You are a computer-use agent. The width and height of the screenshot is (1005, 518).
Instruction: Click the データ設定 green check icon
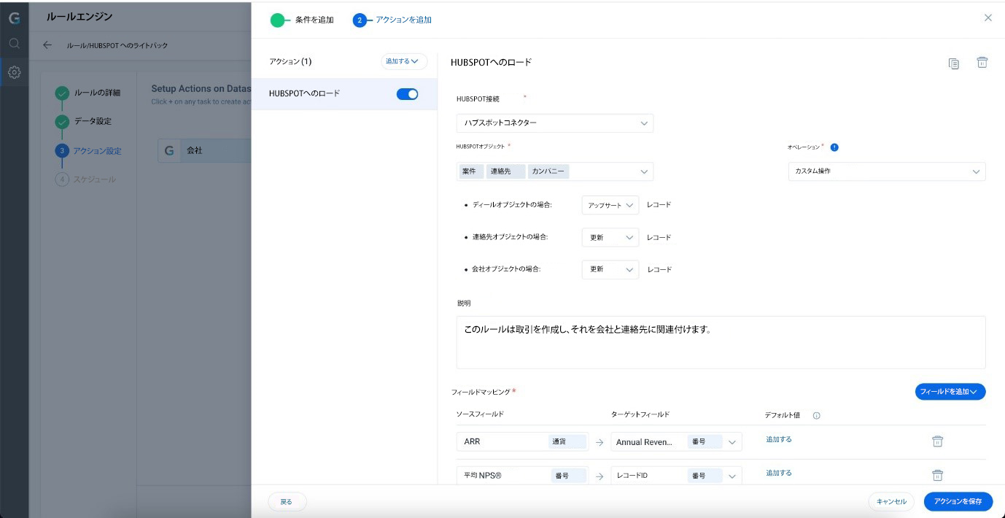[x=62, y=121]
